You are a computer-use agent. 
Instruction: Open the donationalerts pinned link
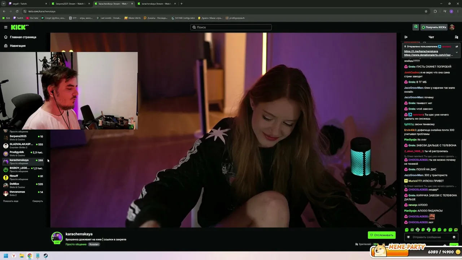coord(428,55)
